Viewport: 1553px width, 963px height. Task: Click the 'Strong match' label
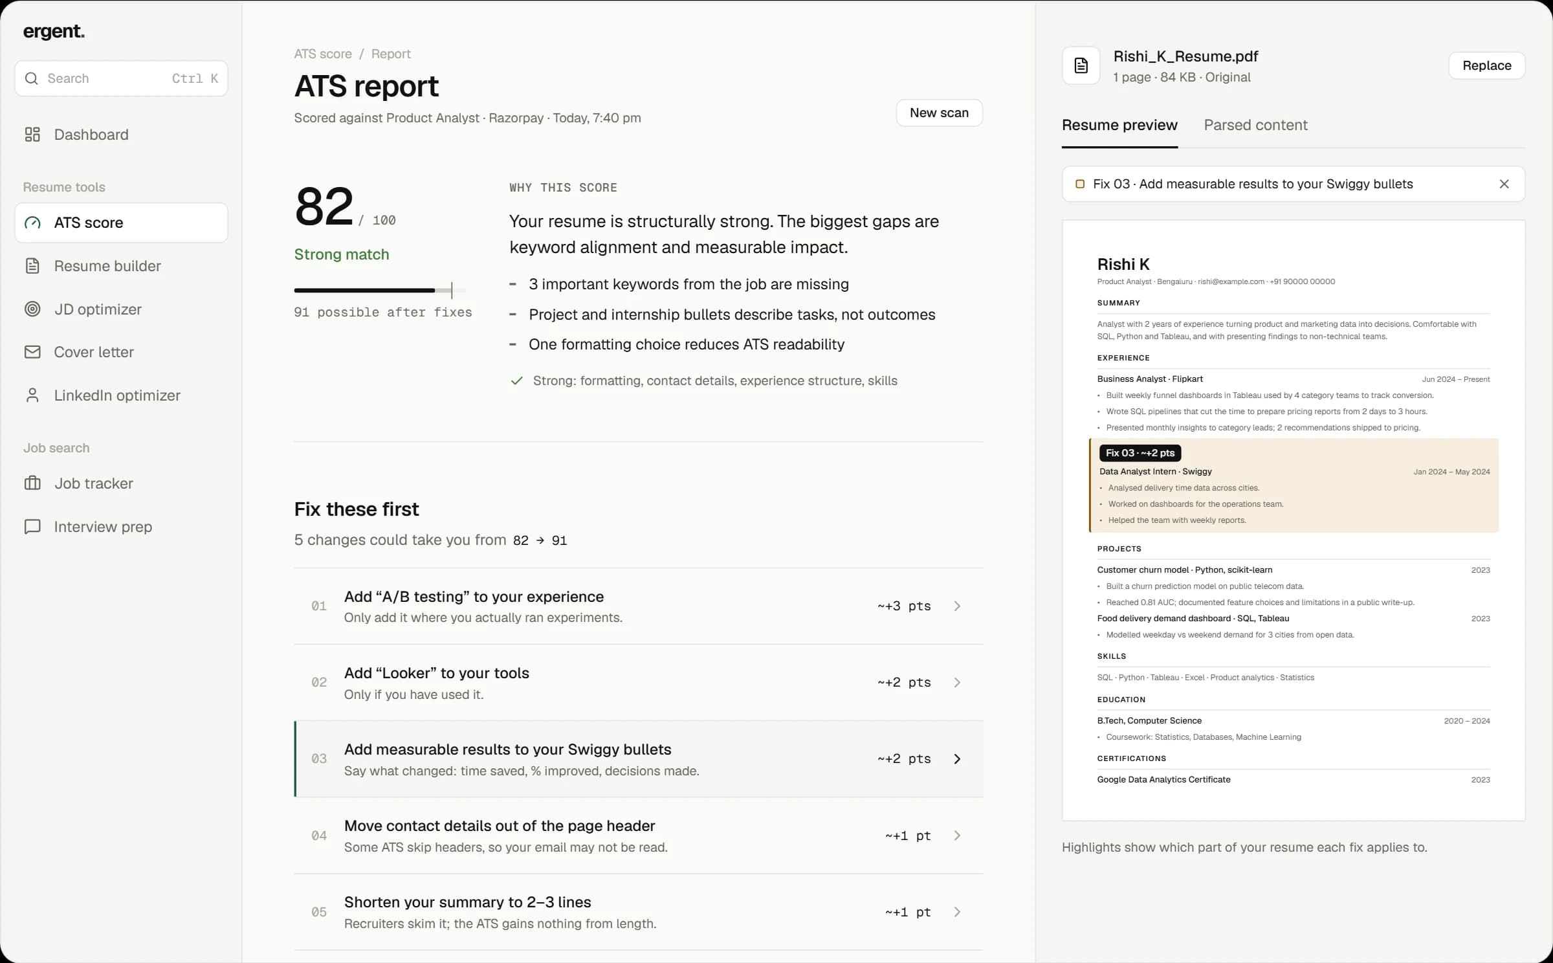[342, 254]
